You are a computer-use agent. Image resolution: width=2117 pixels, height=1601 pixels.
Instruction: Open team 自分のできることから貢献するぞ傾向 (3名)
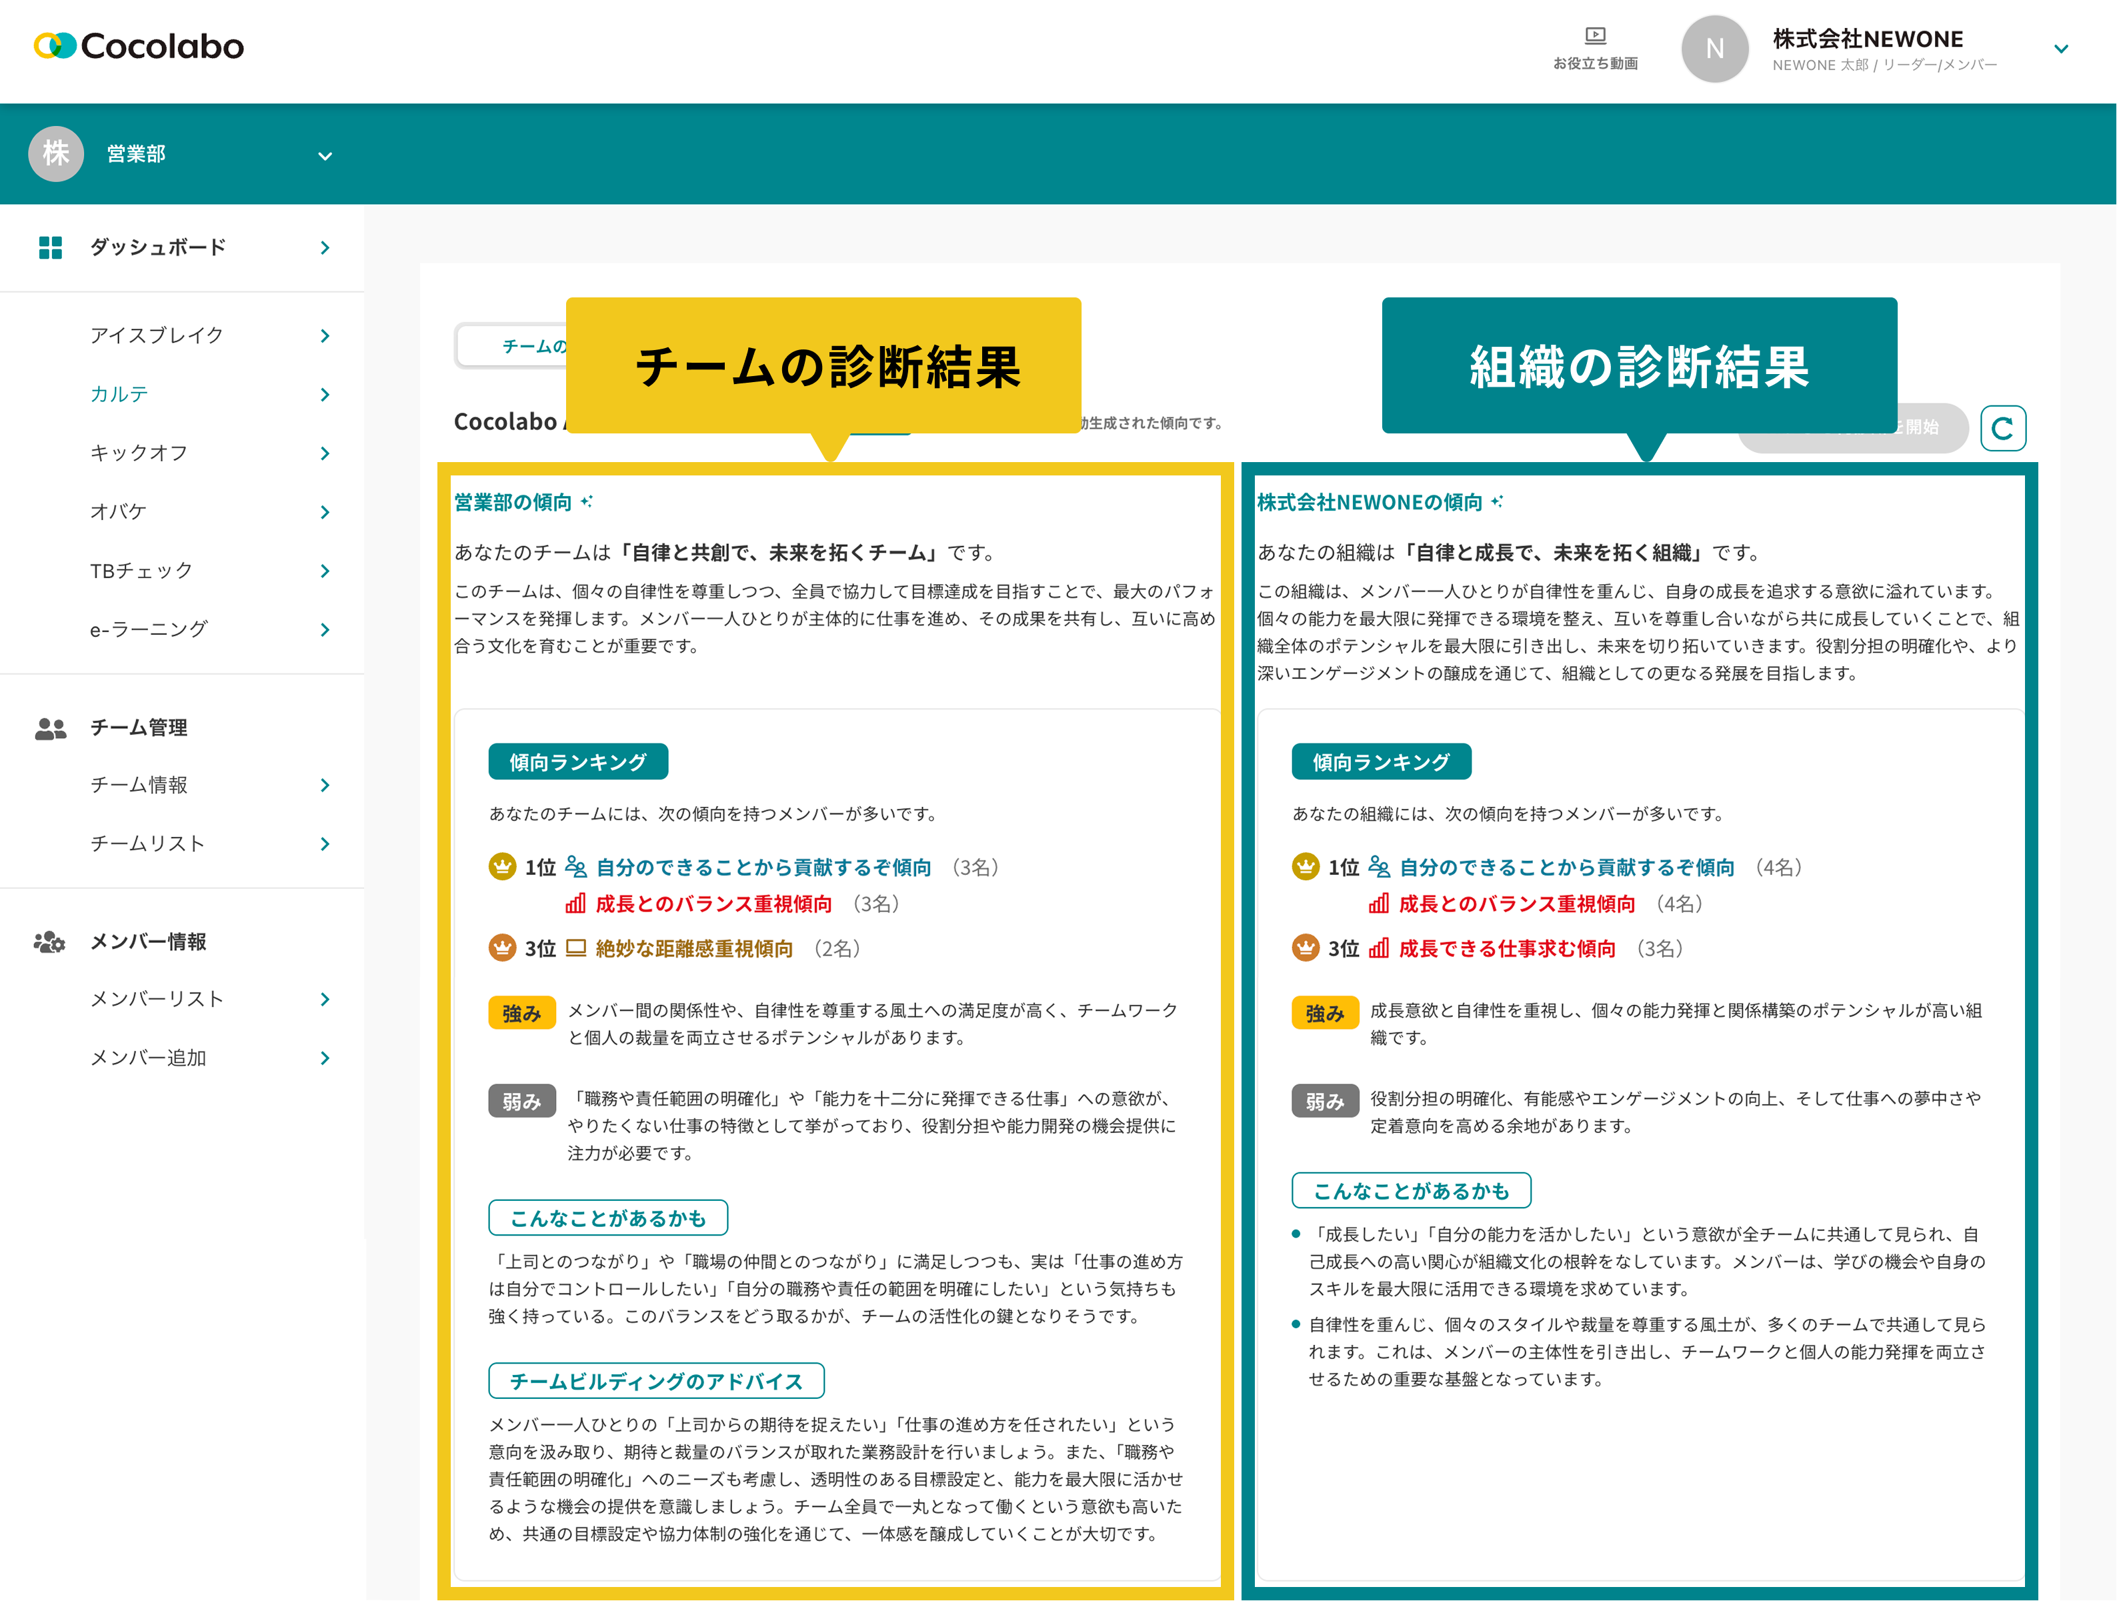point(763,867)
